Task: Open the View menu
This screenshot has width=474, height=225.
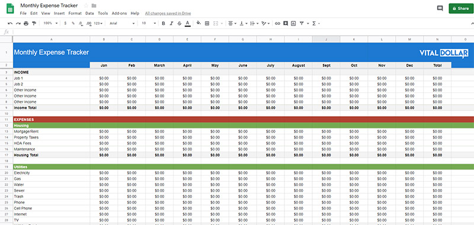Action: tap(46, 13)
